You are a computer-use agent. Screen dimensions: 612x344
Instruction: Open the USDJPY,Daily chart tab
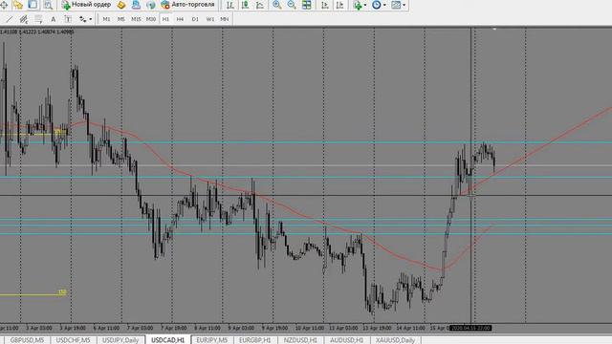pos(120,340)
